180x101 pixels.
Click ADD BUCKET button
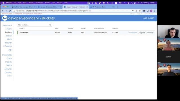[149, 18]
